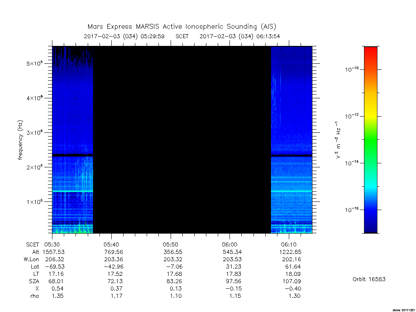Select the SZA value 83.26
The image size is (416, 312).
[x=173, y=281]
